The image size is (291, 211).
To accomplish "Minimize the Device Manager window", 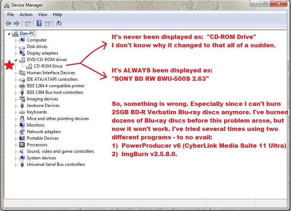I will [255, 3].
